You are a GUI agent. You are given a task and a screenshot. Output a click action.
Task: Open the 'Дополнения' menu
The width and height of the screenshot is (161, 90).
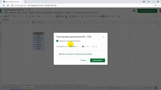click(59, 12)
